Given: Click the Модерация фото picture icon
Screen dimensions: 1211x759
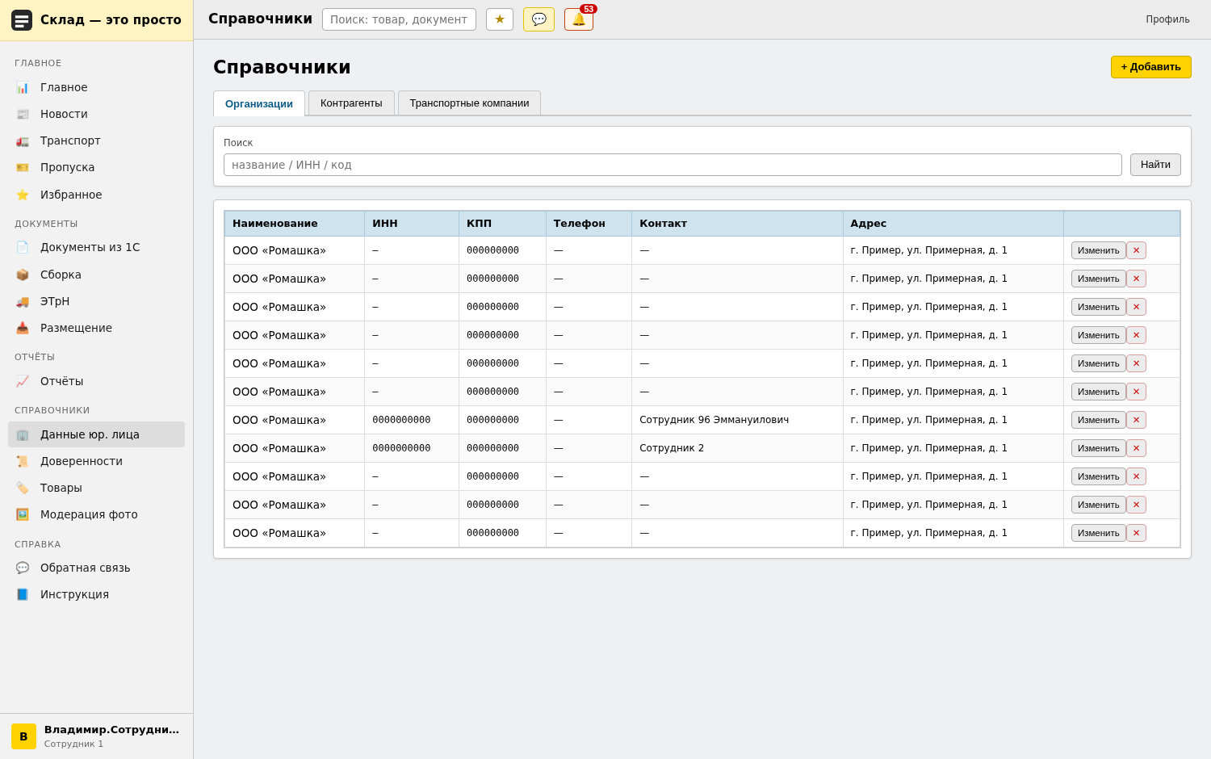Looking at the screenshot, I should [x=23, y=514].
